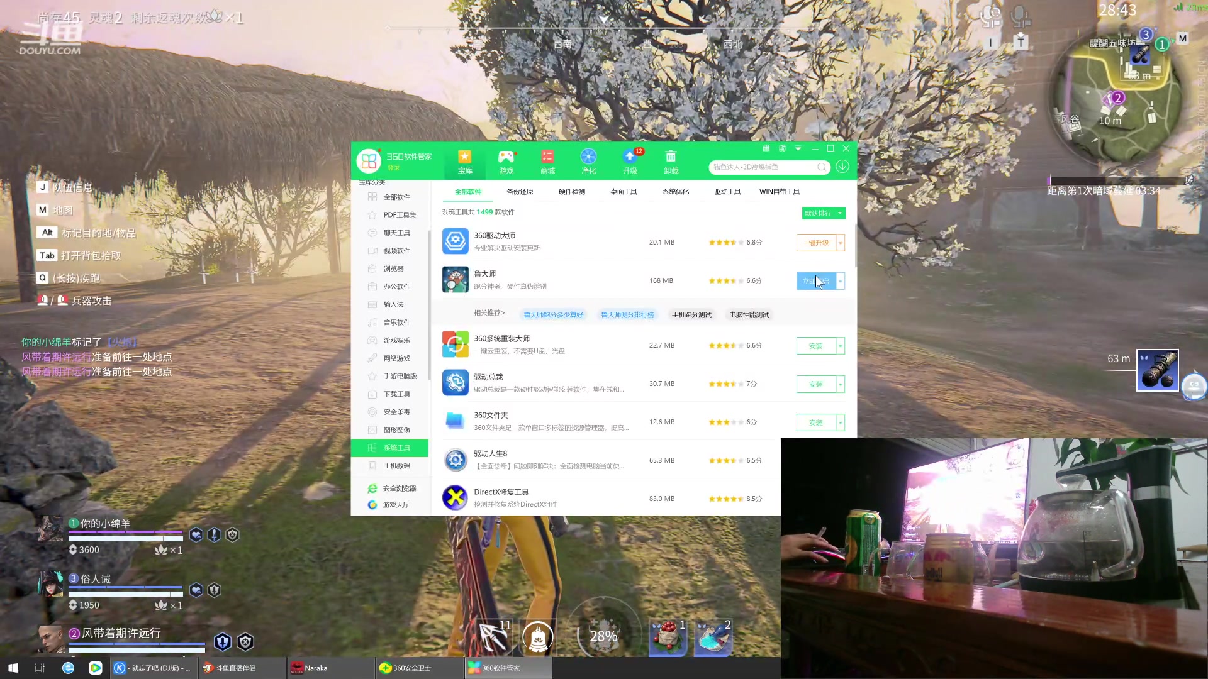Open the title bar main menu dropdown triangle
1208x679 pixels.
pyautogui.click(x=798, y=148)
